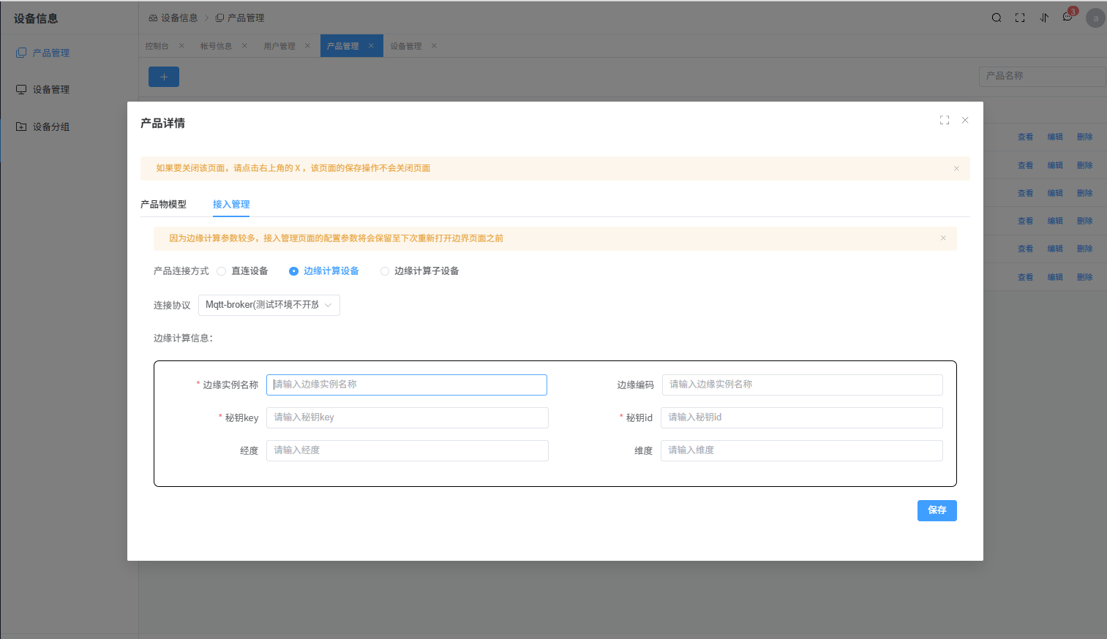Select the 边缘计算子设备 radio option

point(385,271)
